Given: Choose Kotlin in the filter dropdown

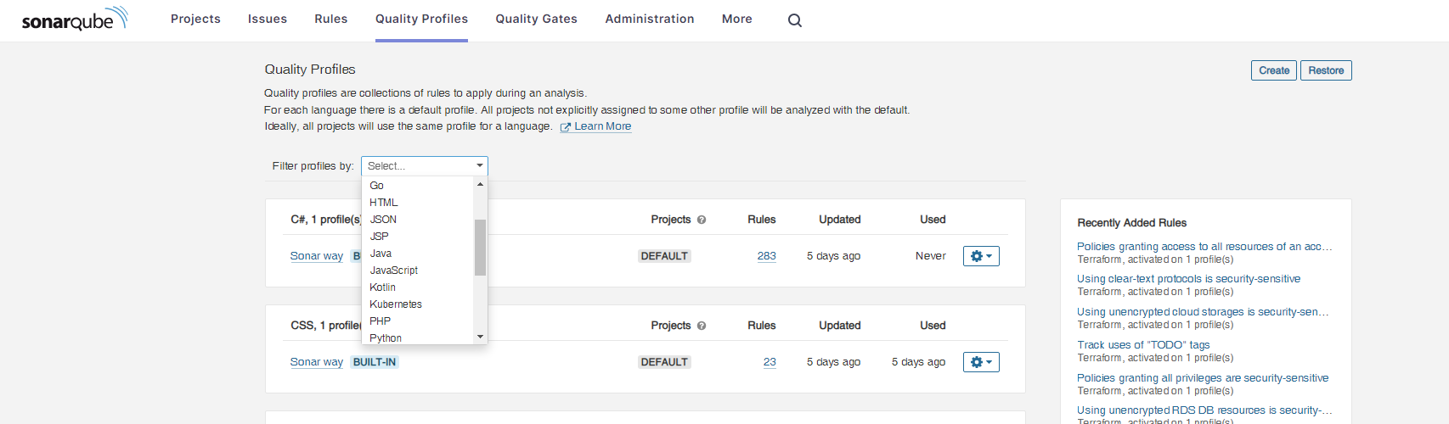Looking at the screenshot, I should pos(382,287).
